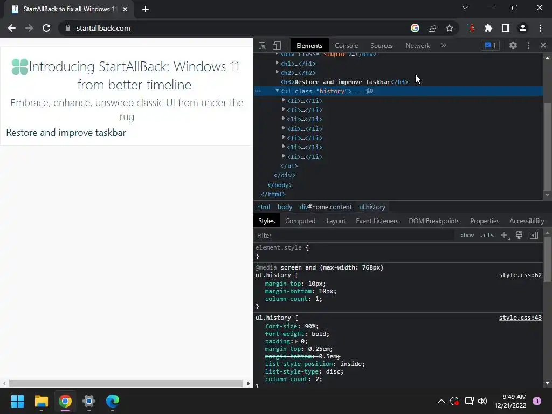Focus the Styles Filter field
The image size is (552, 414).
coord(354,235)
